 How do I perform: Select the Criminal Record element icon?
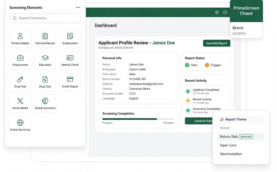pos(45,36)
